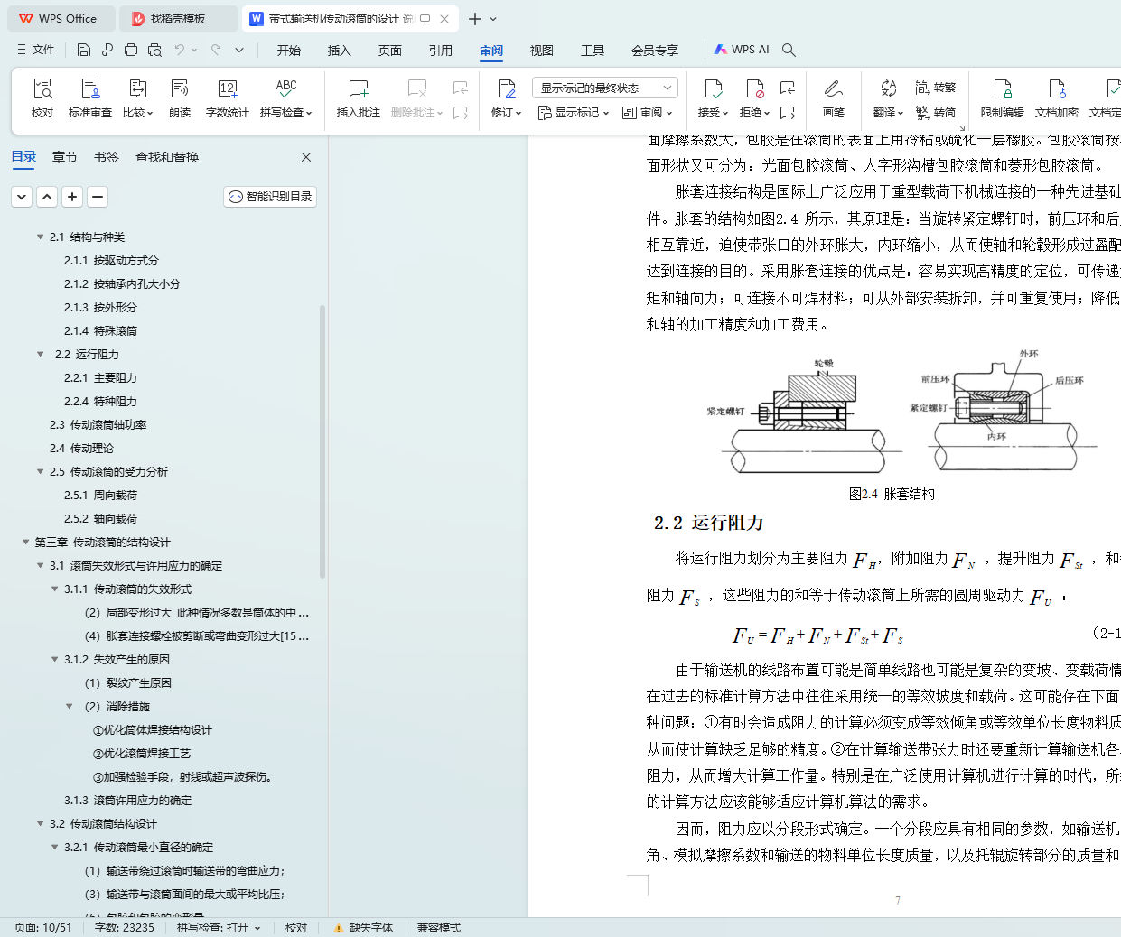Screen dimensions: 1121x937
Task: Open the 页面 ribbon tab
Action: tap(390, 51)
